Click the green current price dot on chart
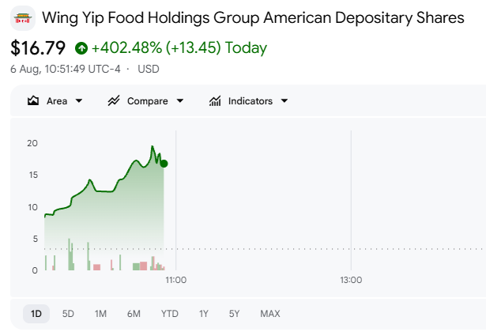 pos(164,164)
